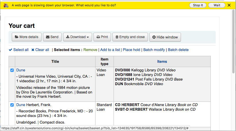This screenshot has width=236, height=131.
Task: Dismiss the yellow slow-page notification bar
Action: pos(229,5)
